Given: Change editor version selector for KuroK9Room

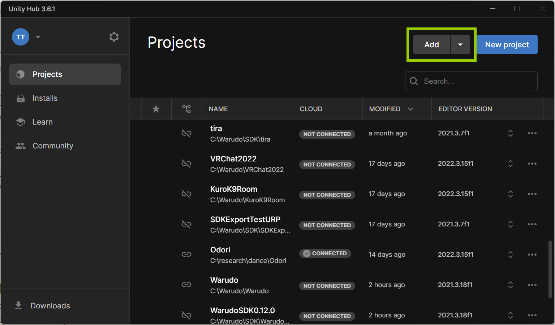Looking at the screenshot, I should coord(510,194).
